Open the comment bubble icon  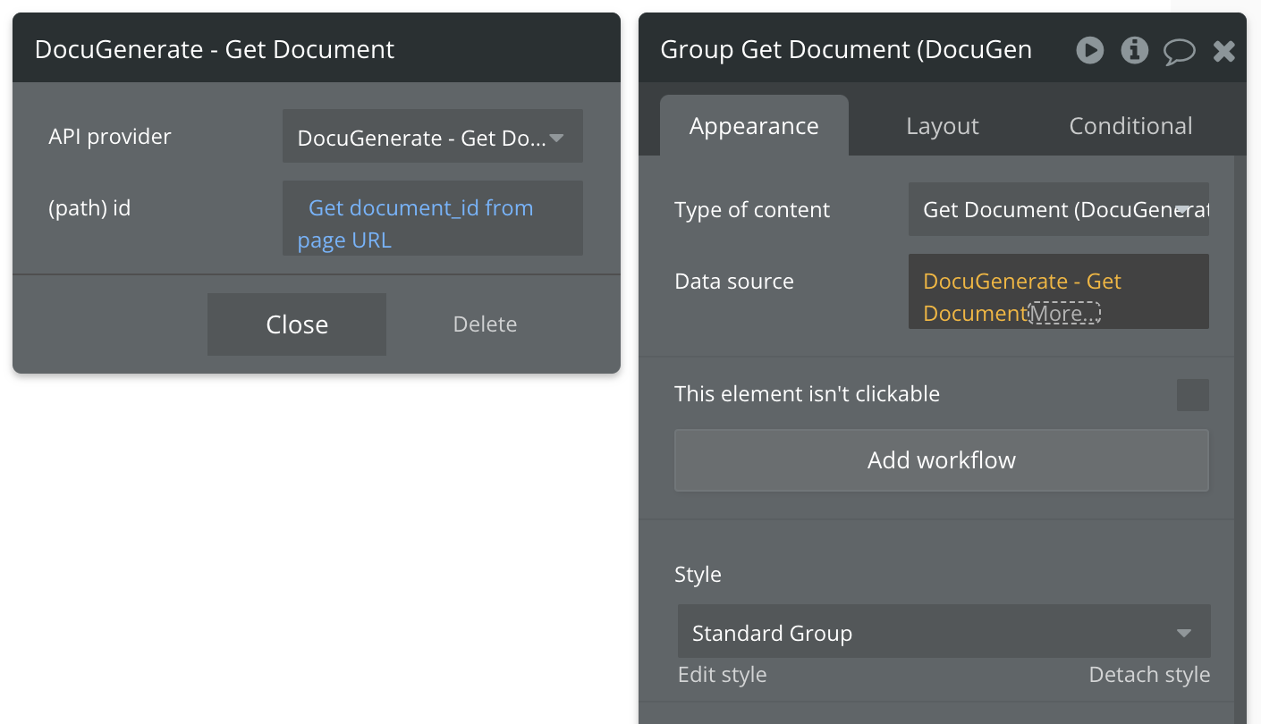(1180, 52)
